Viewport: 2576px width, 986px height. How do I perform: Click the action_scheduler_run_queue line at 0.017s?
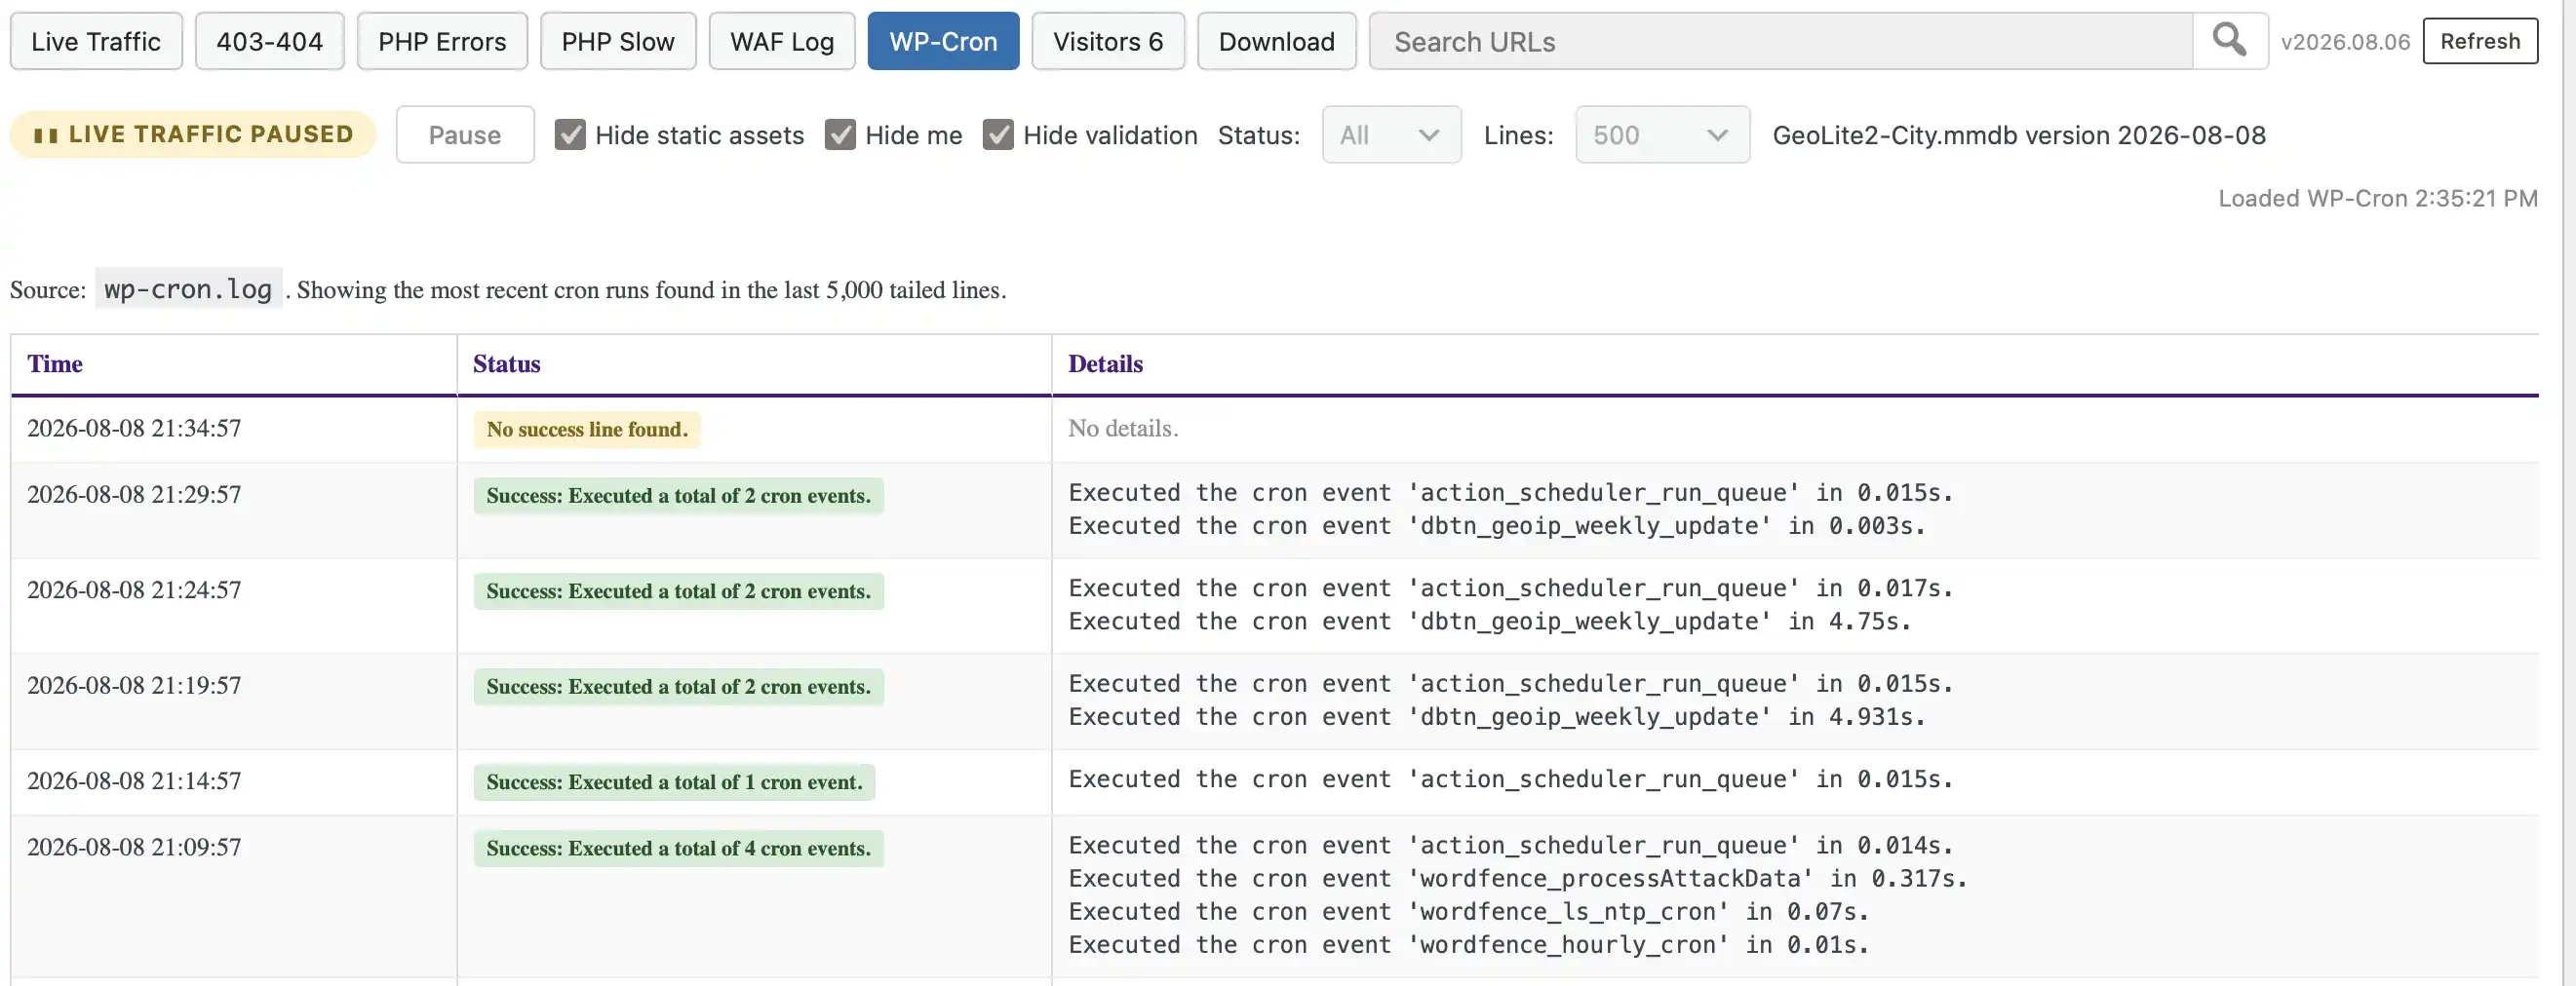tap(1510, 588)
